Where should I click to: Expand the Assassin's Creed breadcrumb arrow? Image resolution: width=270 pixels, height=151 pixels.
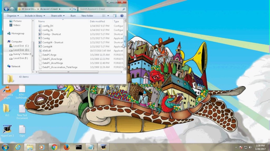tap(60, 9)
